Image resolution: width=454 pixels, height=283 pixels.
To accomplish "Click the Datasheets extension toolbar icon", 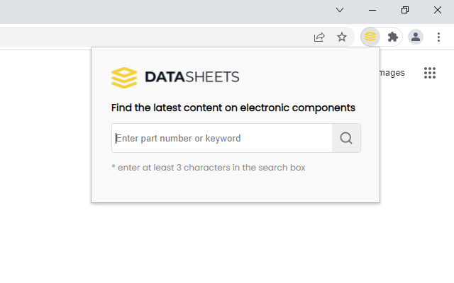I will [370, 37].
